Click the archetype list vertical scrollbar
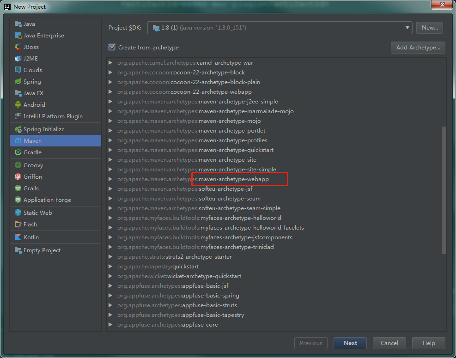This screenshot has width=456, height=358. click(444, 190)
